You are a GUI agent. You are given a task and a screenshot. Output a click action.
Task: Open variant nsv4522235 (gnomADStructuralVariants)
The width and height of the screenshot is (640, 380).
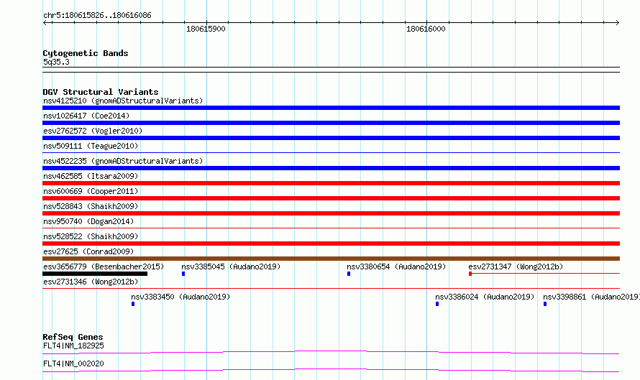pos(123,161)
